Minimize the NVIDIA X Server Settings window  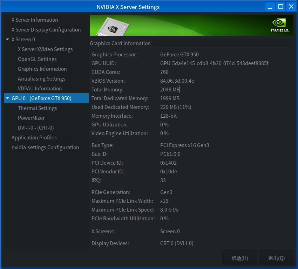tap(270, 7)
